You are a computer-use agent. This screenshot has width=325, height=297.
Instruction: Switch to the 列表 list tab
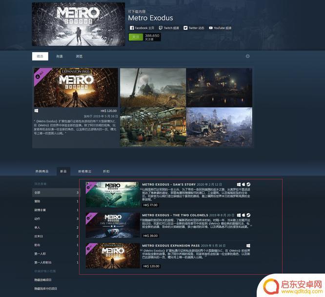[60, 57]
